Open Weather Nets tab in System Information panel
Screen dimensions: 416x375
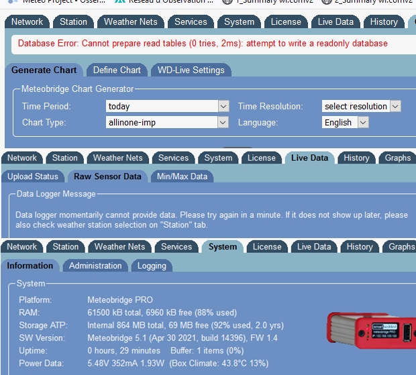coord(119,247)
